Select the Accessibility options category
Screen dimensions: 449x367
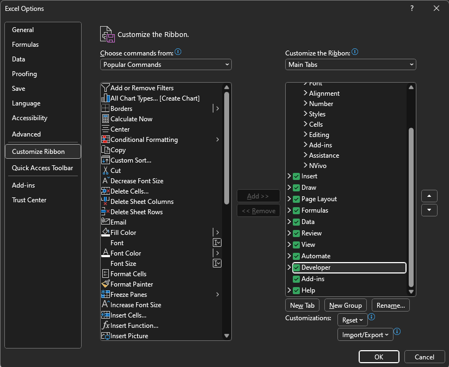(43, 118)
